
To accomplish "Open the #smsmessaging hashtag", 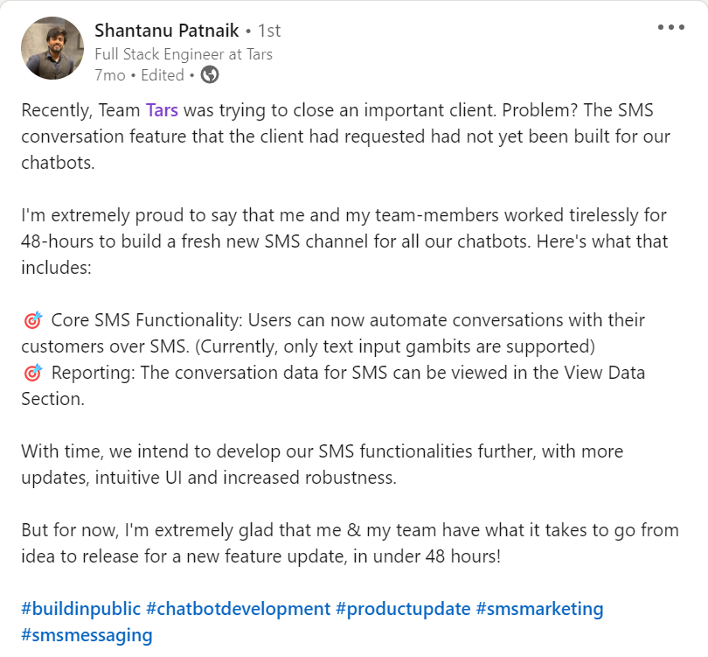I will pyautogui.click(x=87, y=635).
